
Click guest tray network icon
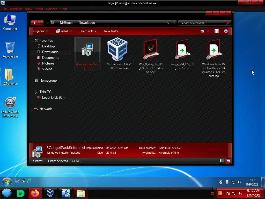pyautogui.click(x=233, y=182)
